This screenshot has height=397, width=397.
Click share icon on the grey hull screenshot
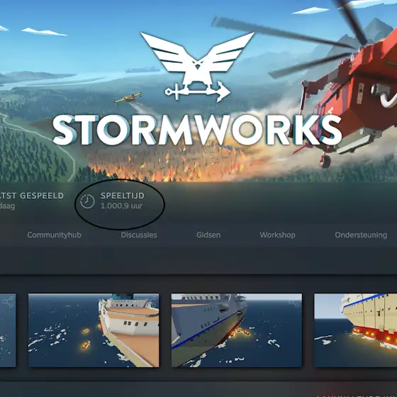294,303
